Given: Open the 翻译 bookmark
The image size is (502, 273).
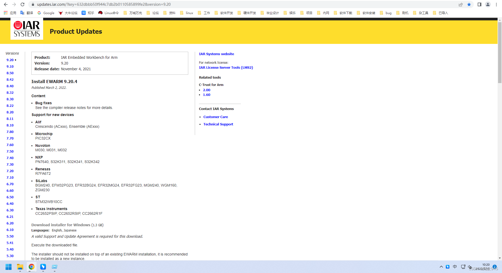Looking at the screenshot, I should pos(27,13).
